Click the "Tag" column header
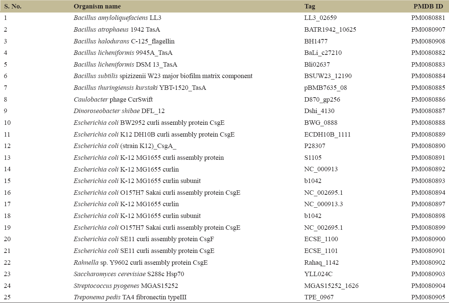This screenshot has height=303, width=449. [310, 6]
